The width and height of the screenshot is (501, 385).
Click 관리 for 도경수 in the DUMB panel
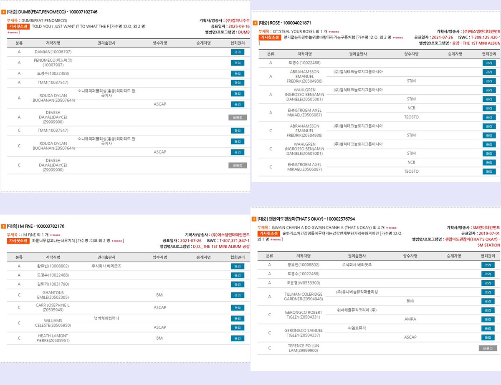click(x=238, y=73)
